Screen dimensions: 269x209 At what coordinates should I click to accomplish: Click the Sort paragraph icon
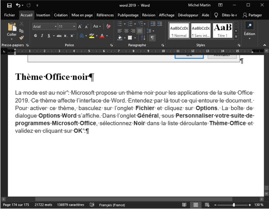[144, 38]
